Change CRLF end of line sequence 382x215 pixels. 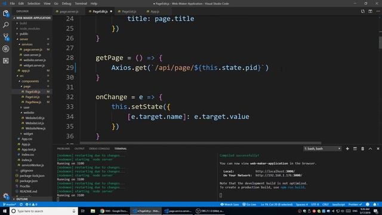coord(325,204)
